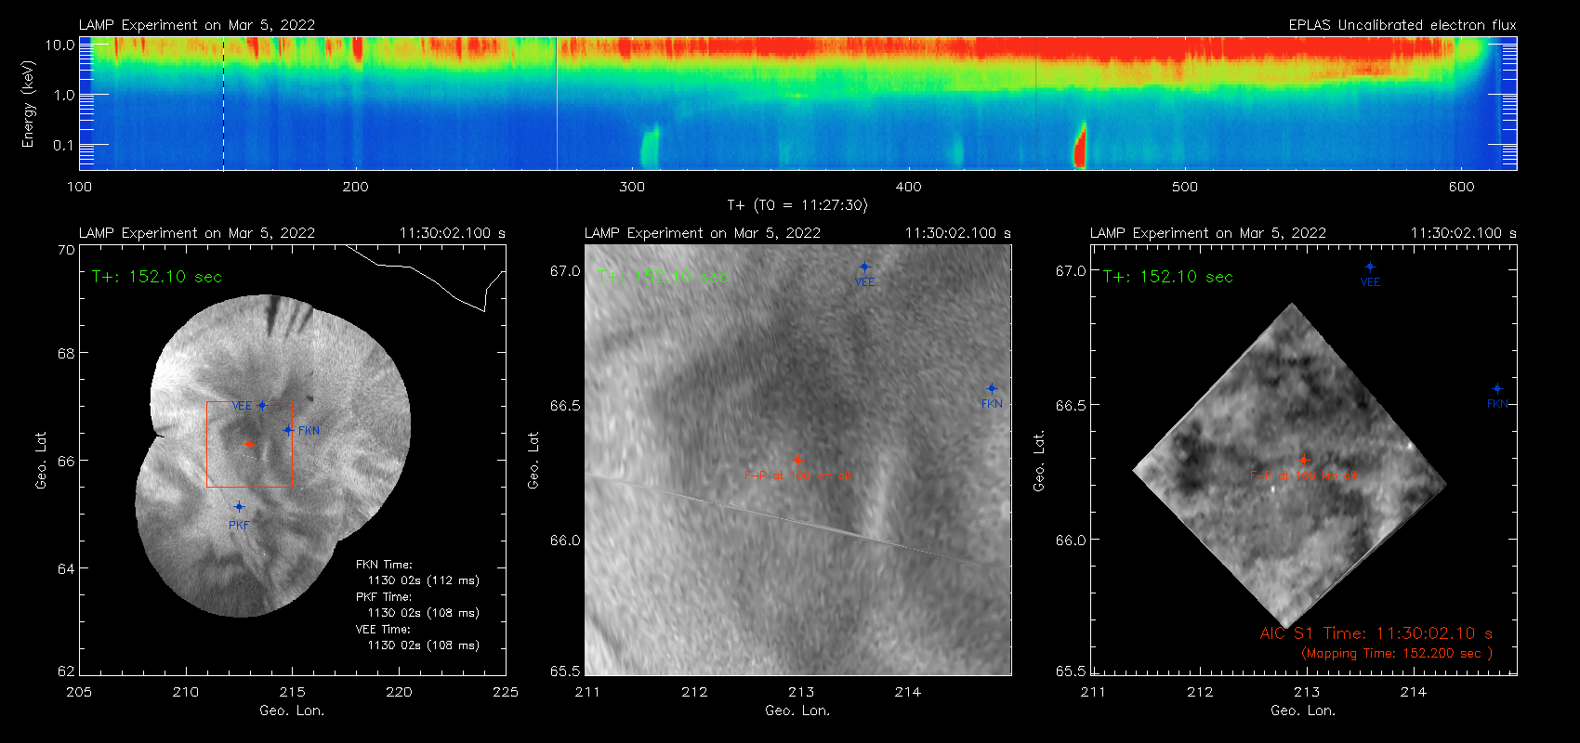Click the '600' tick on the spectrogram time axis

pos(1461,187)
